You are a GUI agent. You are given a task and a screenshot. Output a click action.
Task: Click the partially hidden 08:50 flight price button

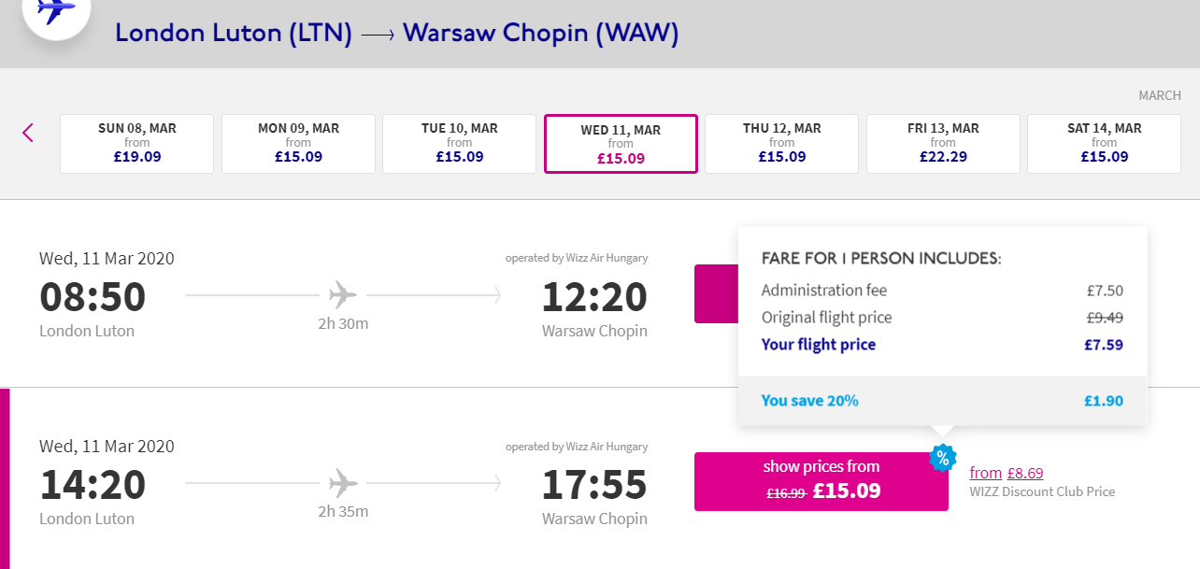tap(716, 293)
